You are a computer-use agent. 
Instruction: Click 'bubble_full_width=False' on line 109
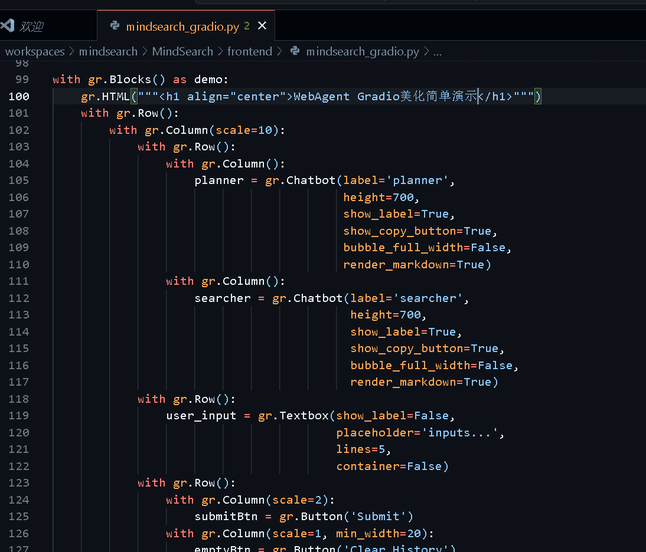coord(425,248)
